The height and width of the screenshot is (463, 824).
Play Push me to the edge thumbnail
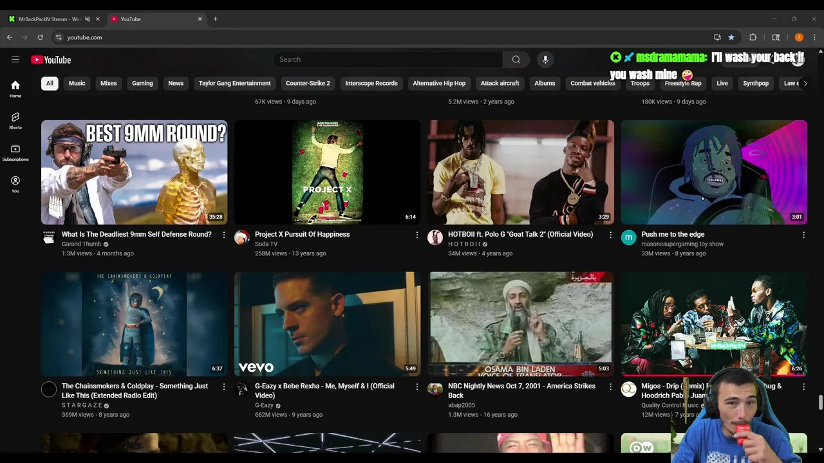(x=714, y=172)
